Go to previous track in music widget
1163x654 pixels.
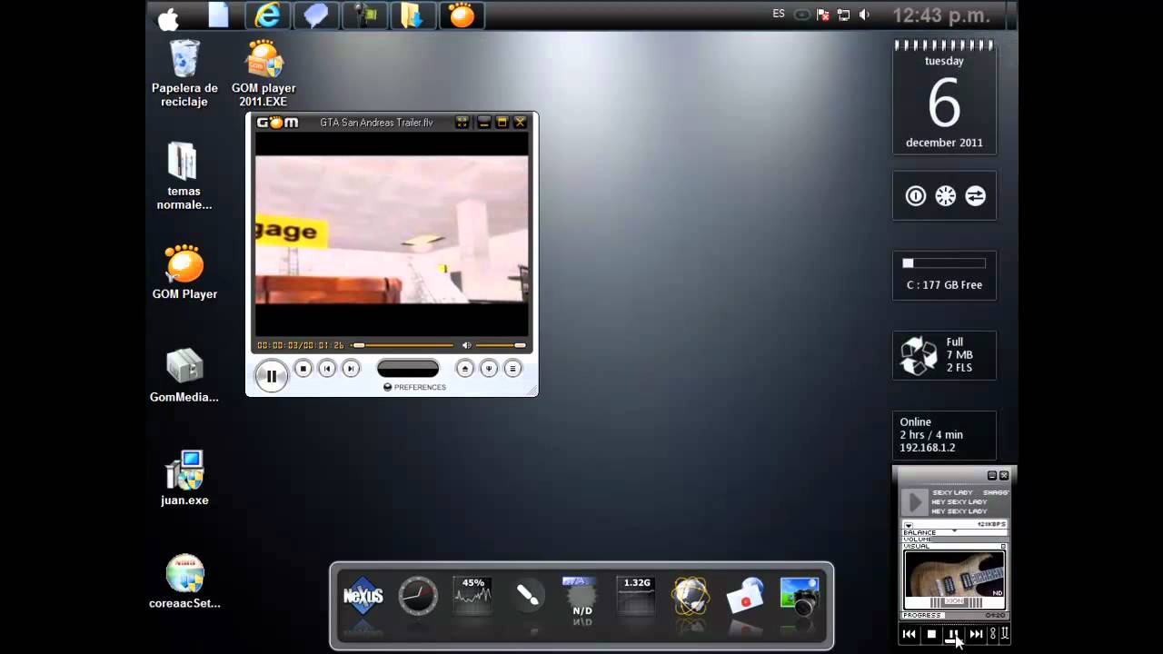(909, 634)
